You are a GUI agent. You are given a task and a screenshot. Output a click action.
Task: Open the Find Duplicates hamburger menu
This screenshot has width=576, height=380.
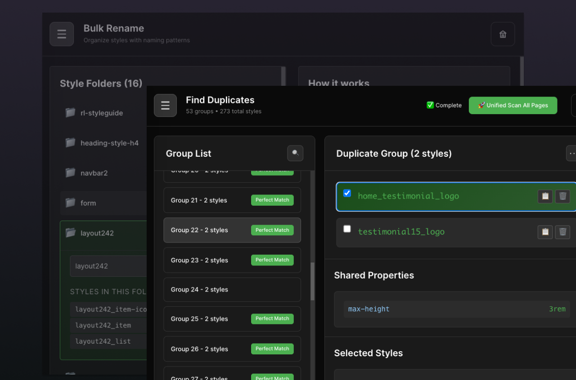tap(165, 105)
